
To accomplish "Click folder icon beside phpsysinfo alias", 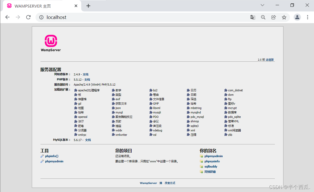I will point(202,161).
